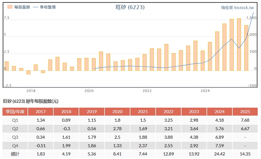The width and height of the screenshot is (261, 159).
Task: Click the 2018 x-axis label
Action: [x=31, y=90]
